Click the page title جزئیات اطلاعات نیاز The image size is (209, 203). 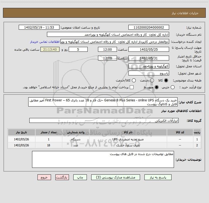click(185, 13)
